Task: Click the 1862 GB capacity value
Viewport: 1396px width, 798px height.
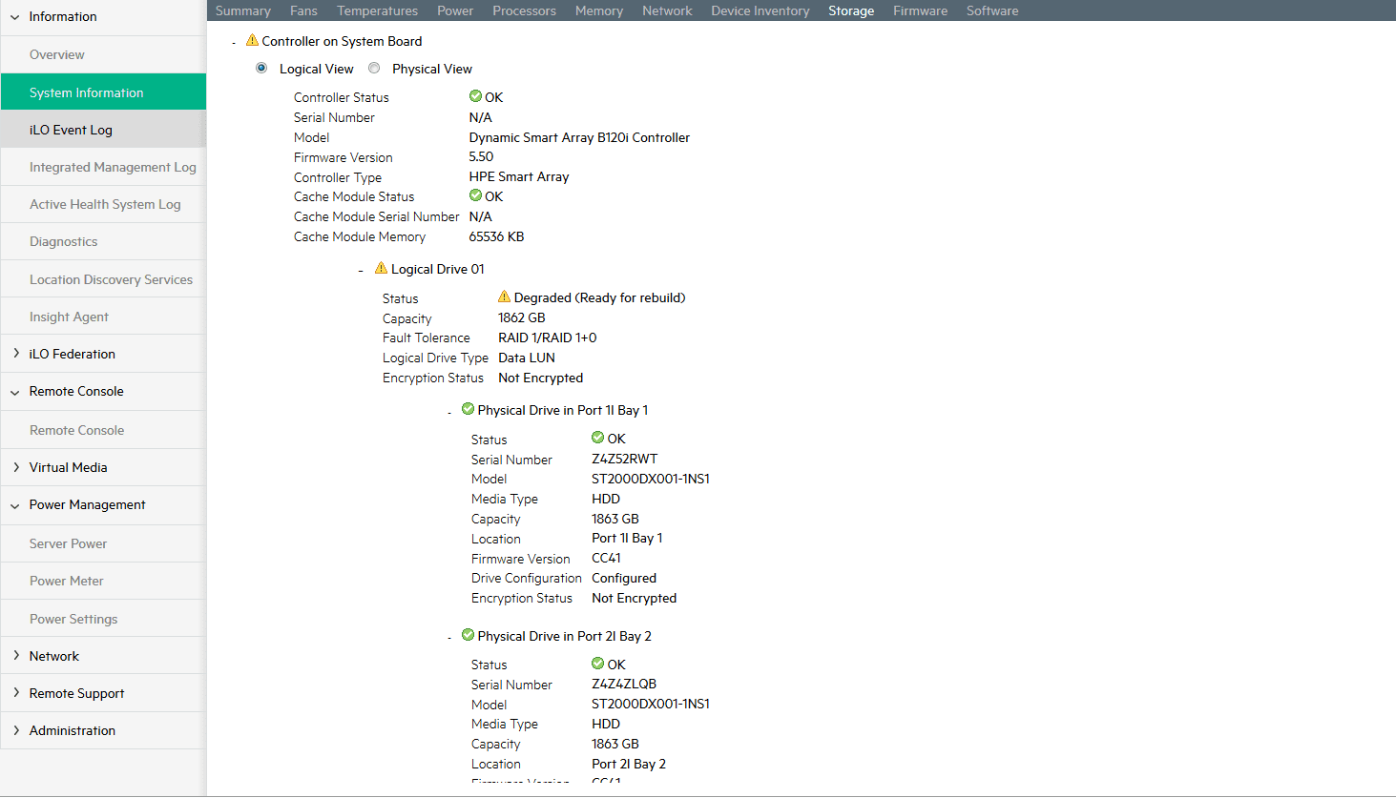Action: pyautogui.click(x=521, y=317)
